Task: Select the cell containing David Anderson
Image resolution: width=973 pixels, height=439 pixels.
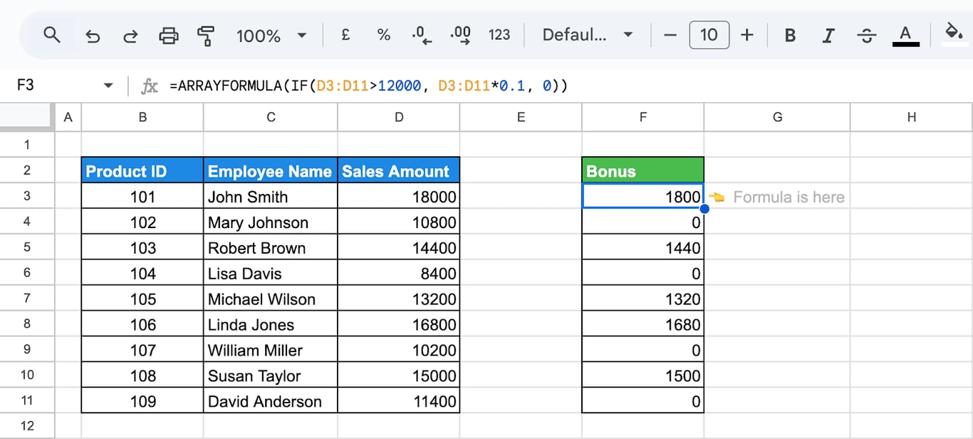Action: pyautogui.click(x=271, y=401)
